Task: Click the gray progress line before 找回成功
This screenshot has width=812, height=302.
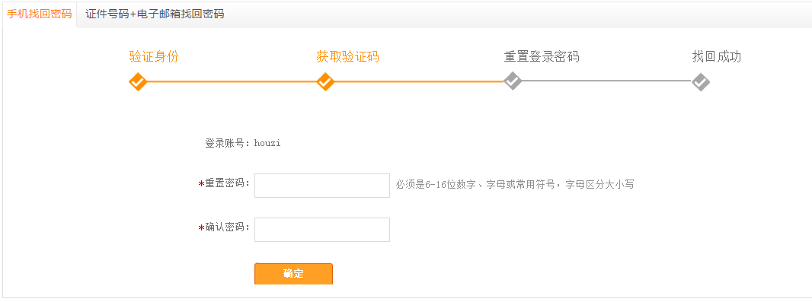Action: pos(606,81)
